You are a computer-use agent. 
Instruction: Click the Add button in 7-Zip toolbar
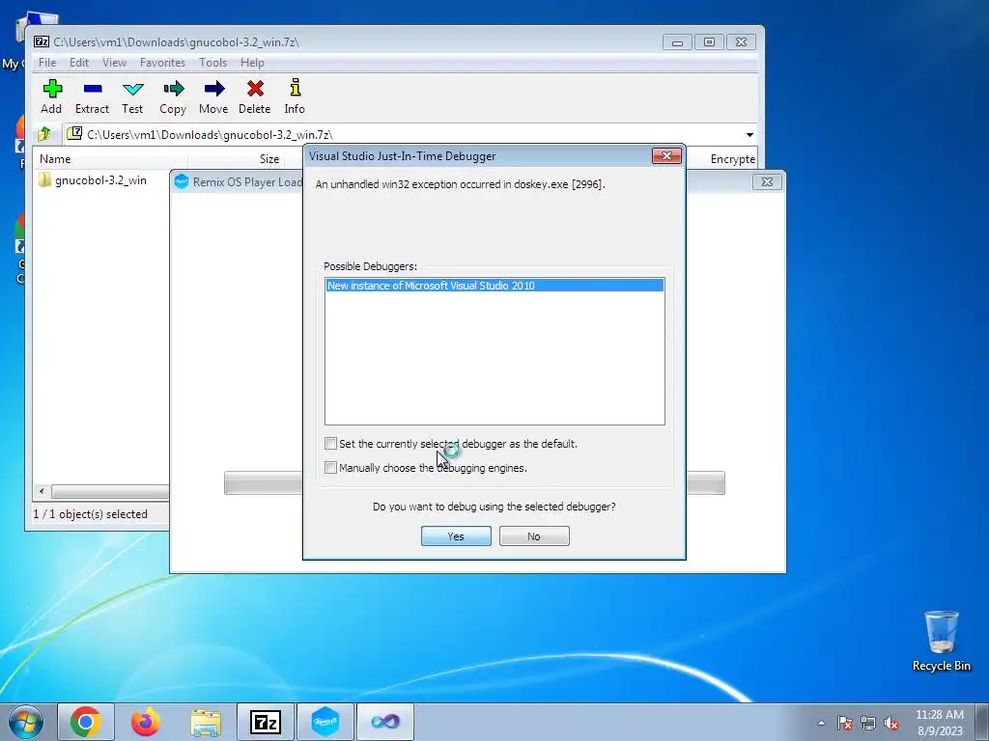[52, 96]
